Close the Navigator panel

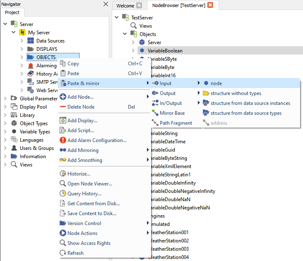(x=106, y=4)
